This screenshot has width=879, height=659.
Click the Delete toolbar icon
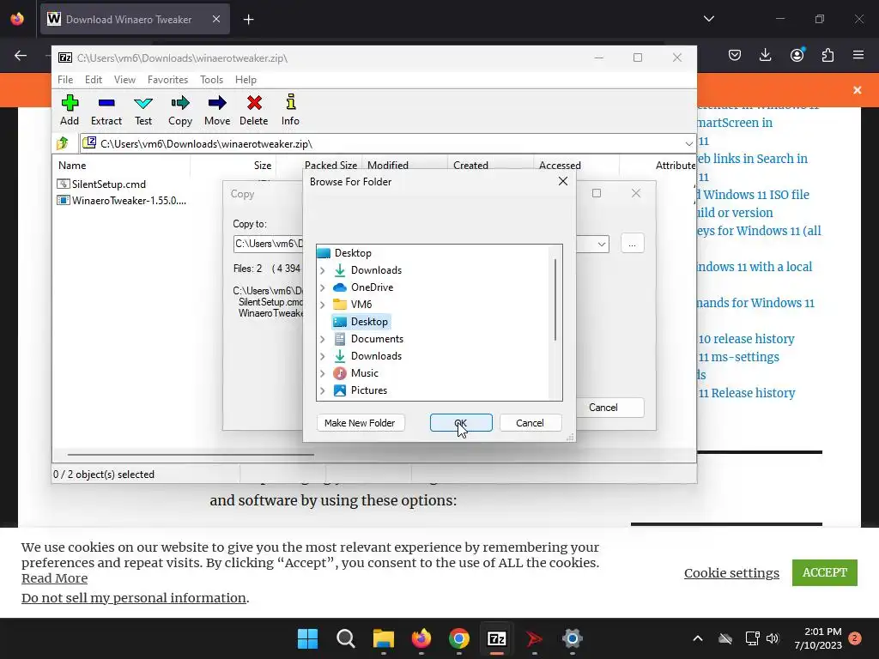coord(254,110)
